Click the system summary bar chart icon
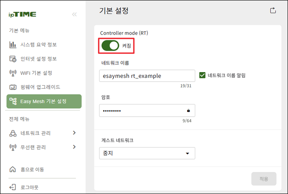Image resolution: width=288 pixels, height=194 pixels. 13,45
